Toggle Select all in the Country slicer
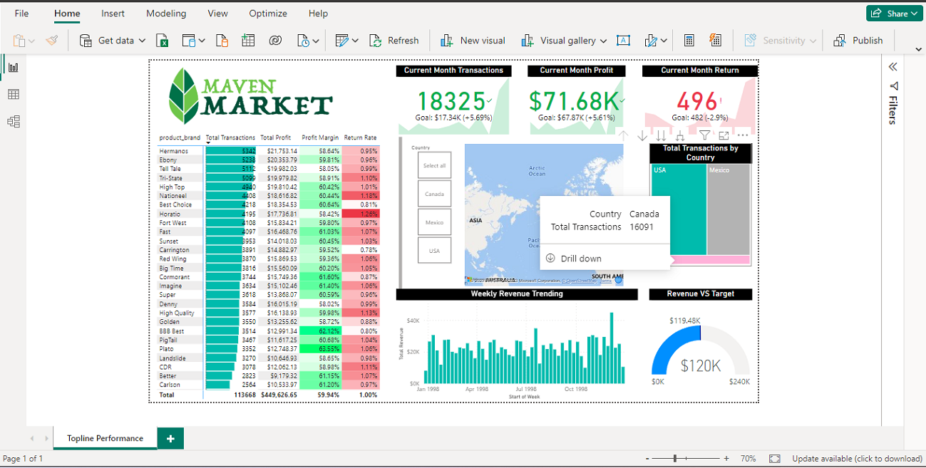The image size is (926, 468). pyautogui.click(x=434, y=165)
